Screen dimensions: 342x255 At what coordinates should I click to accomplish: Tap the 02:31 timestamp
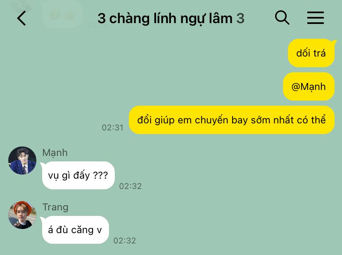(112, 128)
